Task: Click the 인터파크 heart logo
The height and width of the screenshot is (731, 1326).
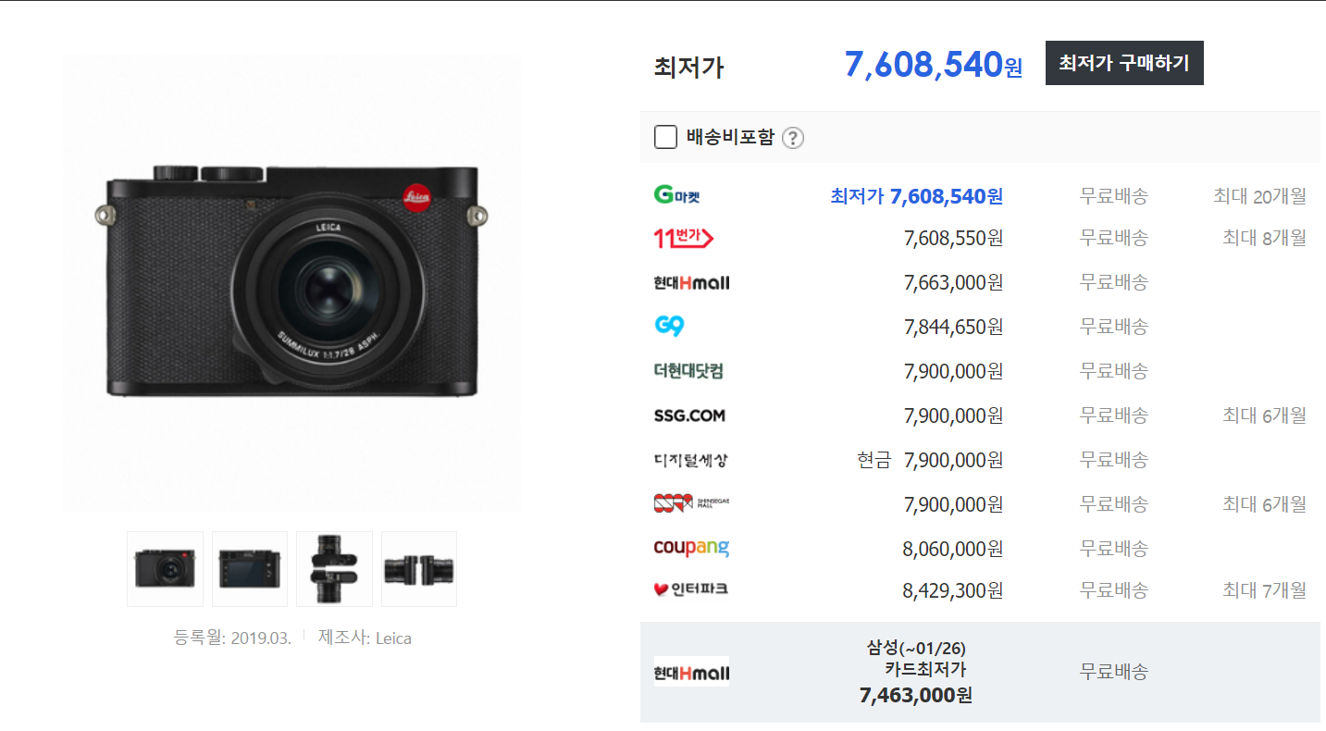Action: (690, 589)
